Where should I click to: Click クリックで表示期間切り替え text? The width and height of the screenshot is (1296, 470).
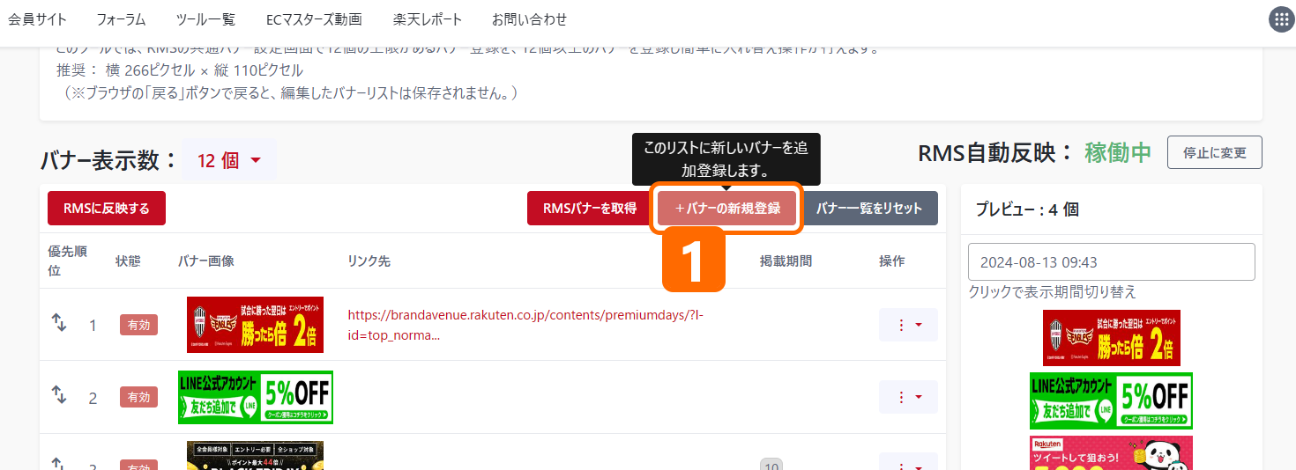(1052, 291)
